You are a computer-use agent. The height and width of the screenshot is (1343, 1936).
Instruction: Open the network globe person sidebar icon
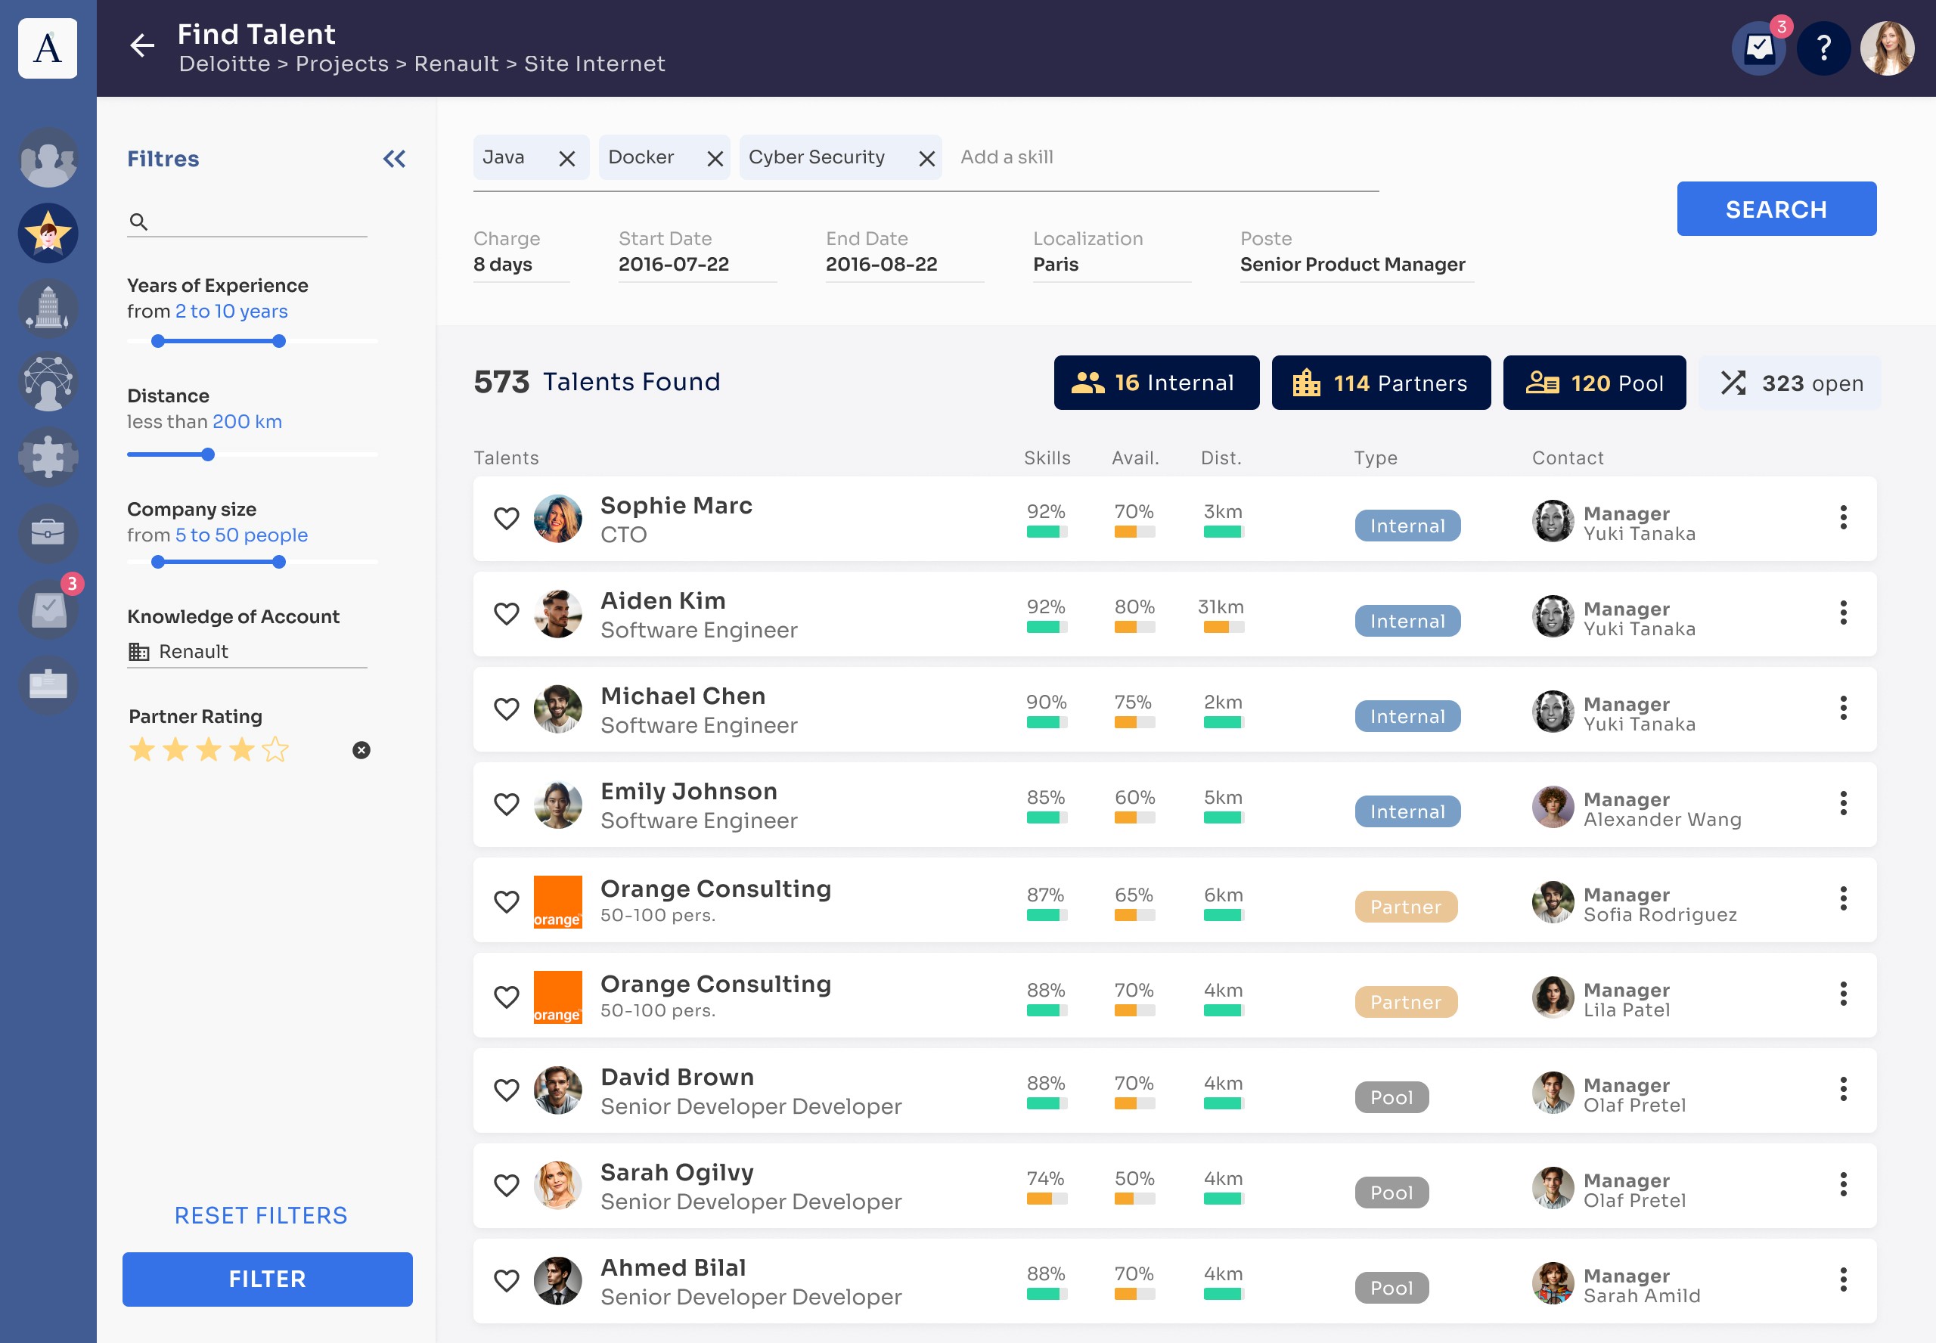48,382
